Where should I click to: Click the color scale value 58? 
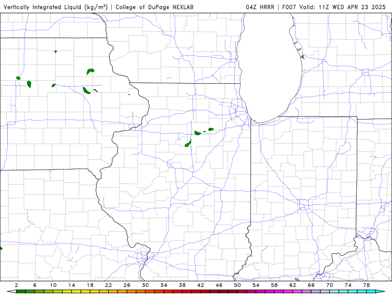[x=274, y=285]
